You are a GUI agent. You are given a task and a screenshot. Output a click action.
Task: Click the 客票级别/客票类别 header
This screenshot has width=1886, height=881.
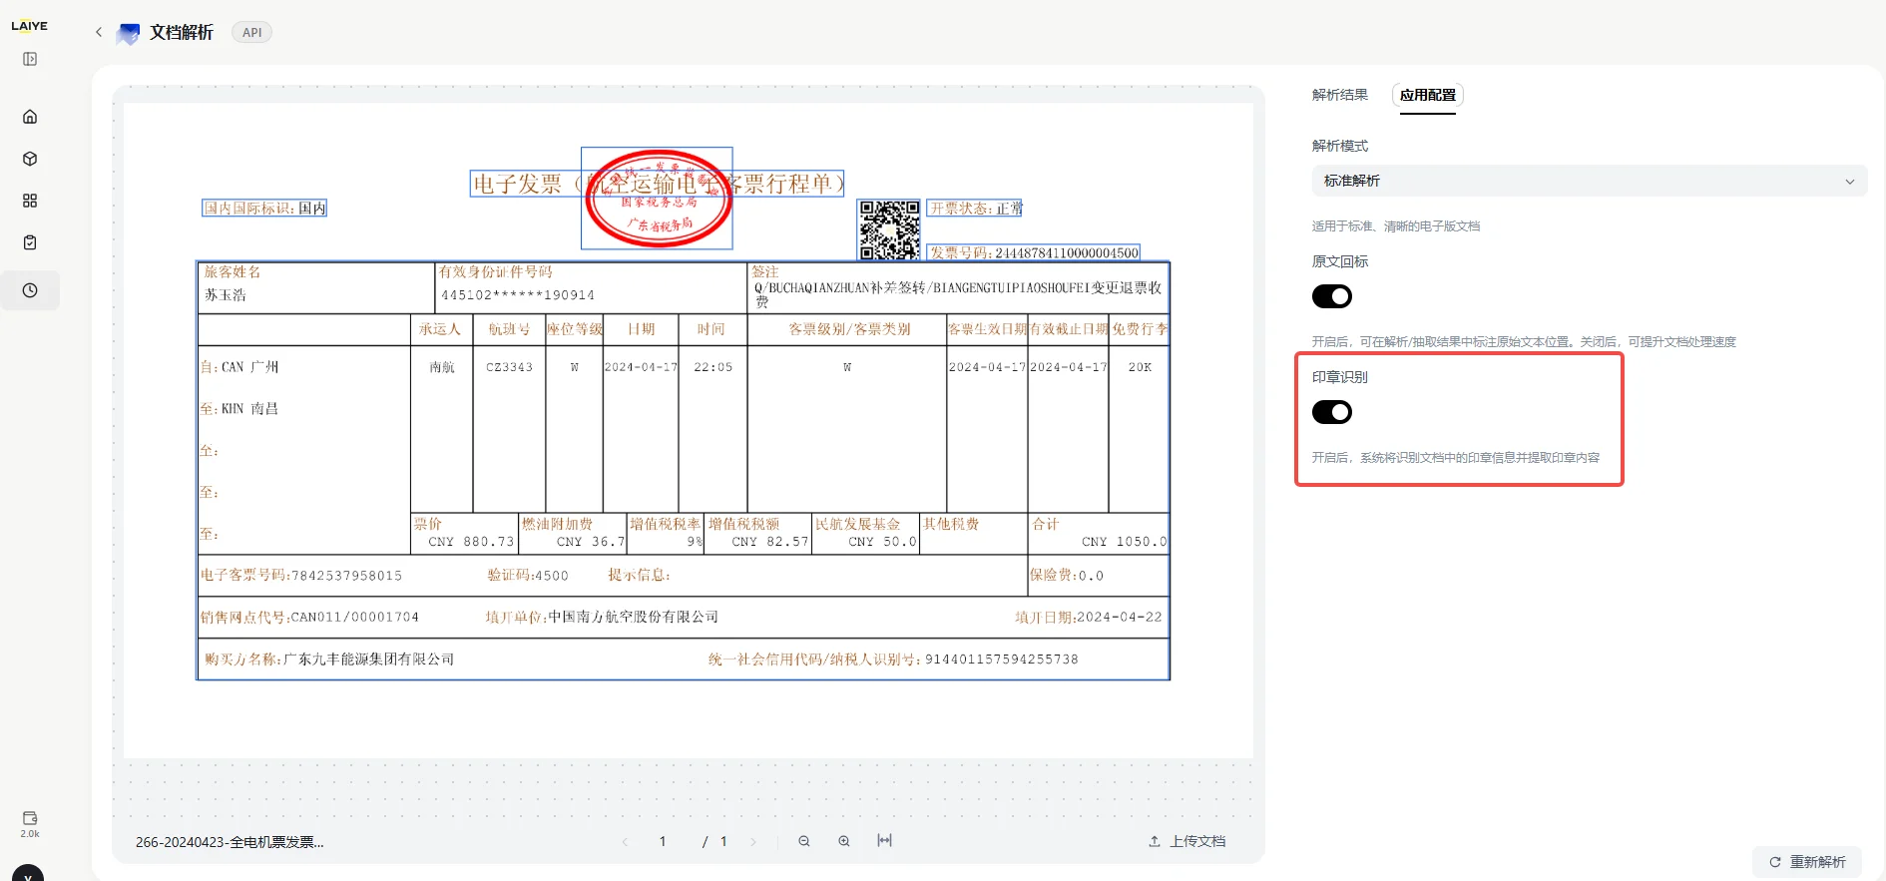point(850,329)
